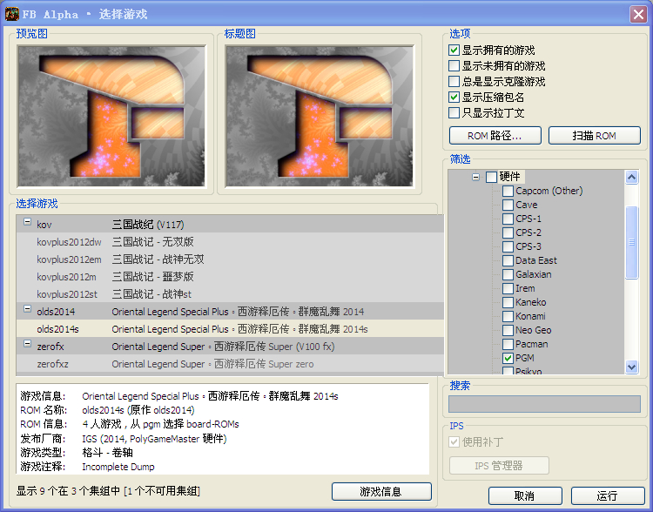653x512 pixels.
Task: Select the olds2014s game row
Action: point(230,329)
